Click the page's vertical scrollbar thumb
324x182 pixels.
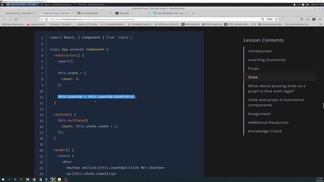pyautogui.click(x=323, y=105)
